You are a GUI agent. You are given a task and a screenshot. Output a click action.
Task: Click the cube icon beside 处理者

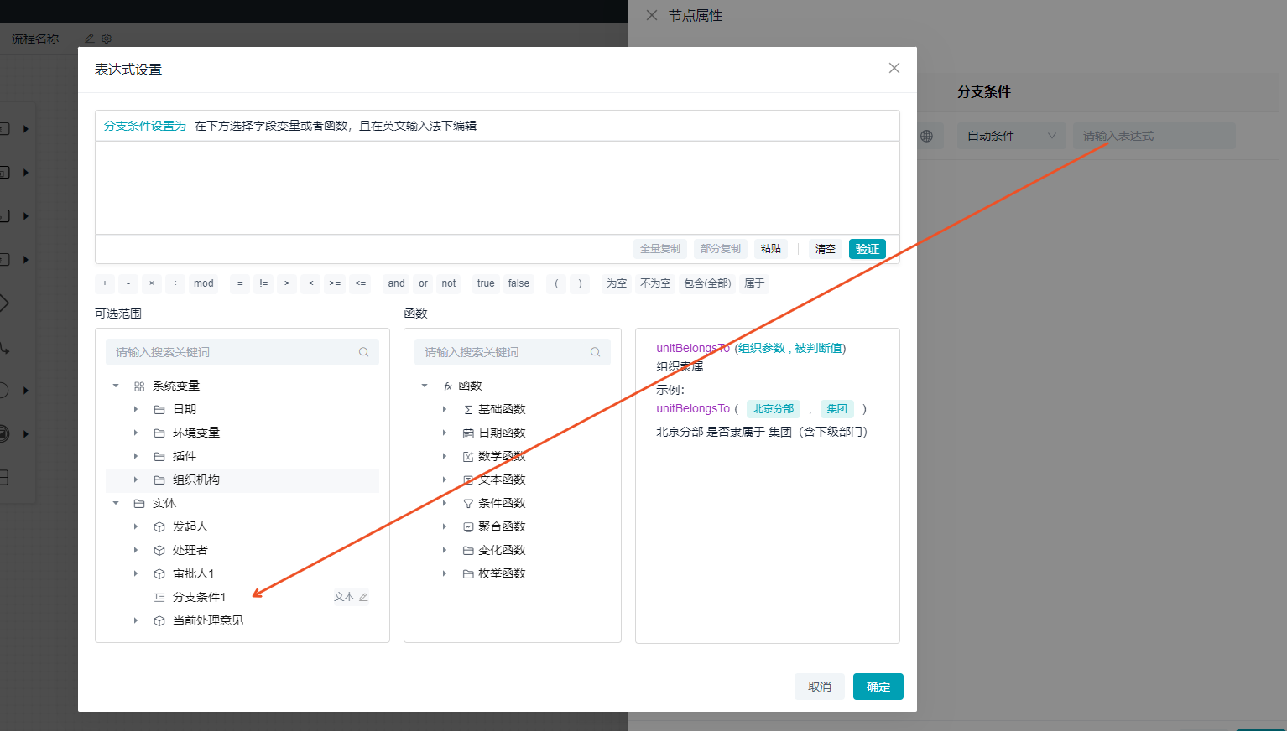coord(159,551)
